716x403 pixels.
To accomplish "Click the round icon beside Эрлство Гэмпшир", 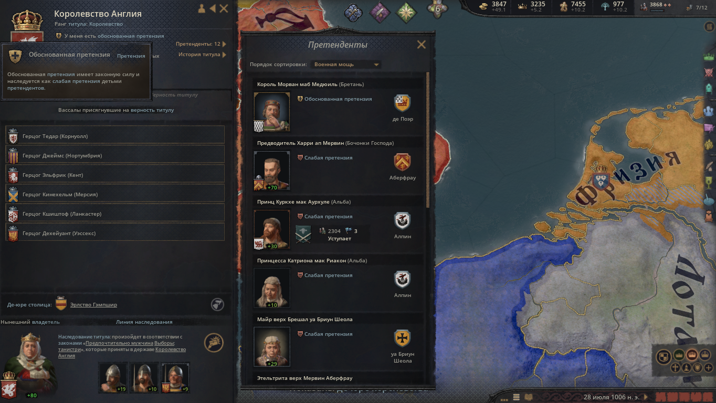I will [x=218, y=304].
